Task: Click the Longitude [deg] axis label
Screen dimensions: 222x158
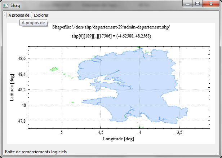Action: click(119, 139)
